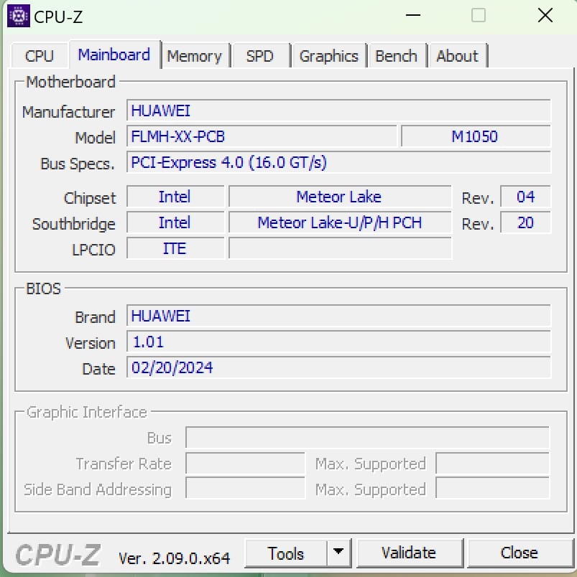Go to the Bench tab
The width and height of the screenshot is (577, 577).
click(396, 56)
